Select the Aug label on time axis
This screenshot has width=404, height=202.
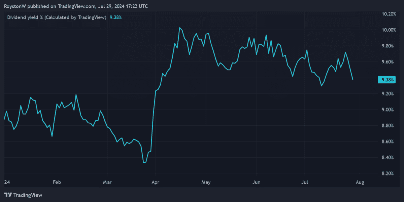pyautogui.click(x=360, y=182)
